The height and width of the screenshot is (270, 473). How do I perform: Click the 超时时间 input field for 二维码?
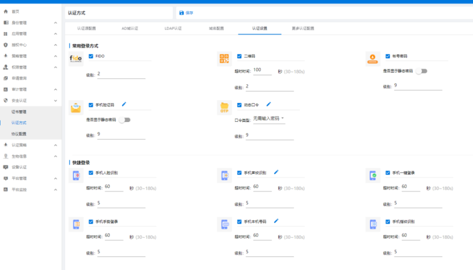tap(262, 69)
